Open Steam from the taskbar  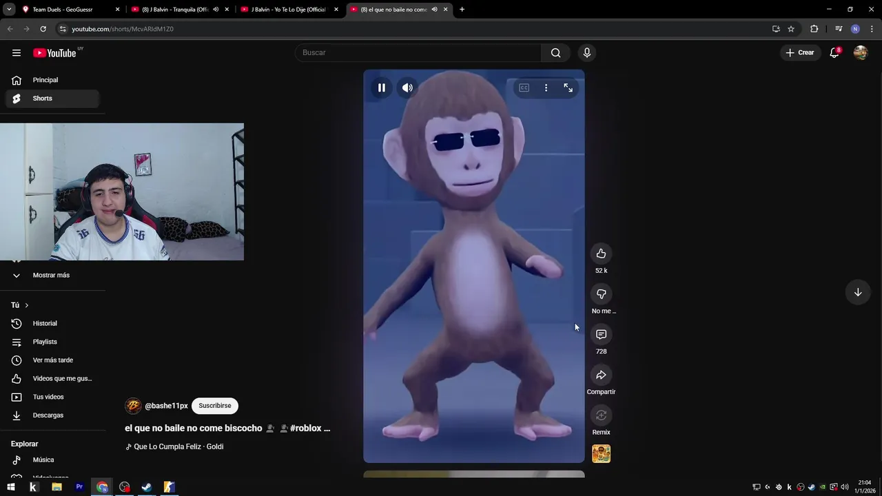[147, 487]
